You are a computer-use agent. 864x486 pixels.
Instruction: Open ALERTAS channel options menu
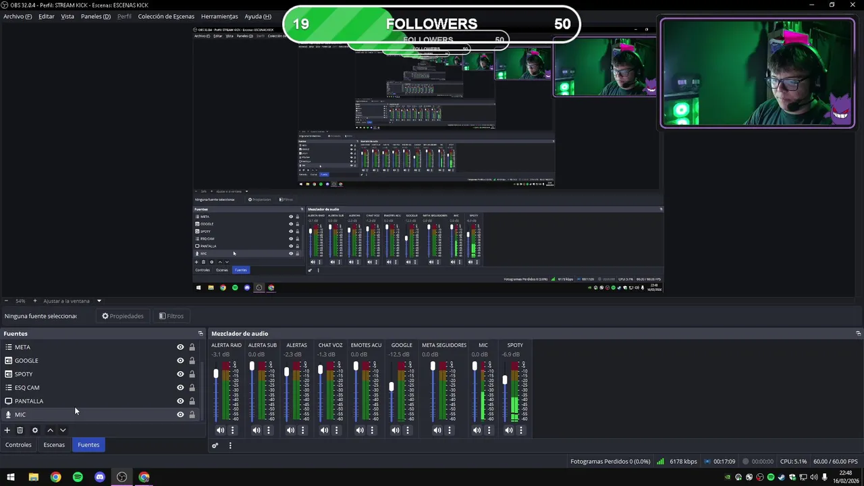(x=302, y=430)
